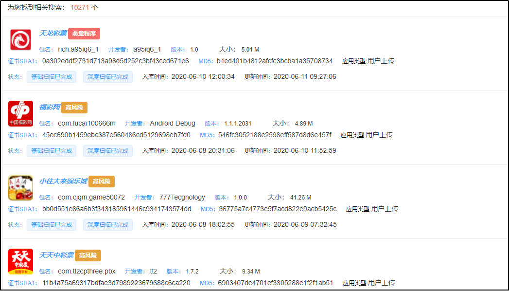
Task: Click storage time 2020-06-10 12:00:34
Action: point(203,77)
